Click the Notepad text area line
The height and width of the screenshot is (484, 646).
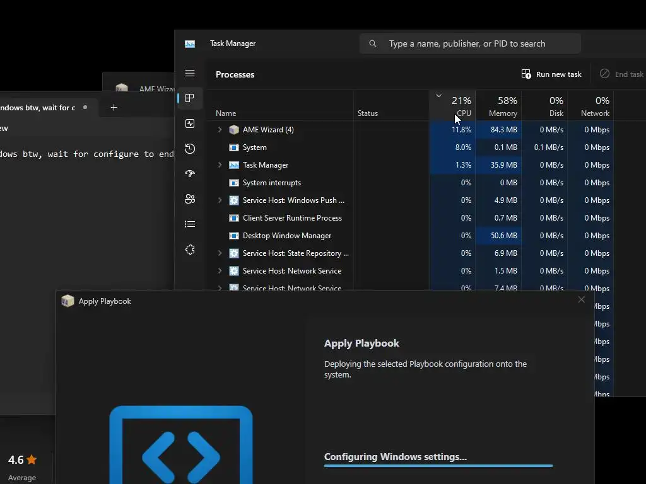pos(86,154)
